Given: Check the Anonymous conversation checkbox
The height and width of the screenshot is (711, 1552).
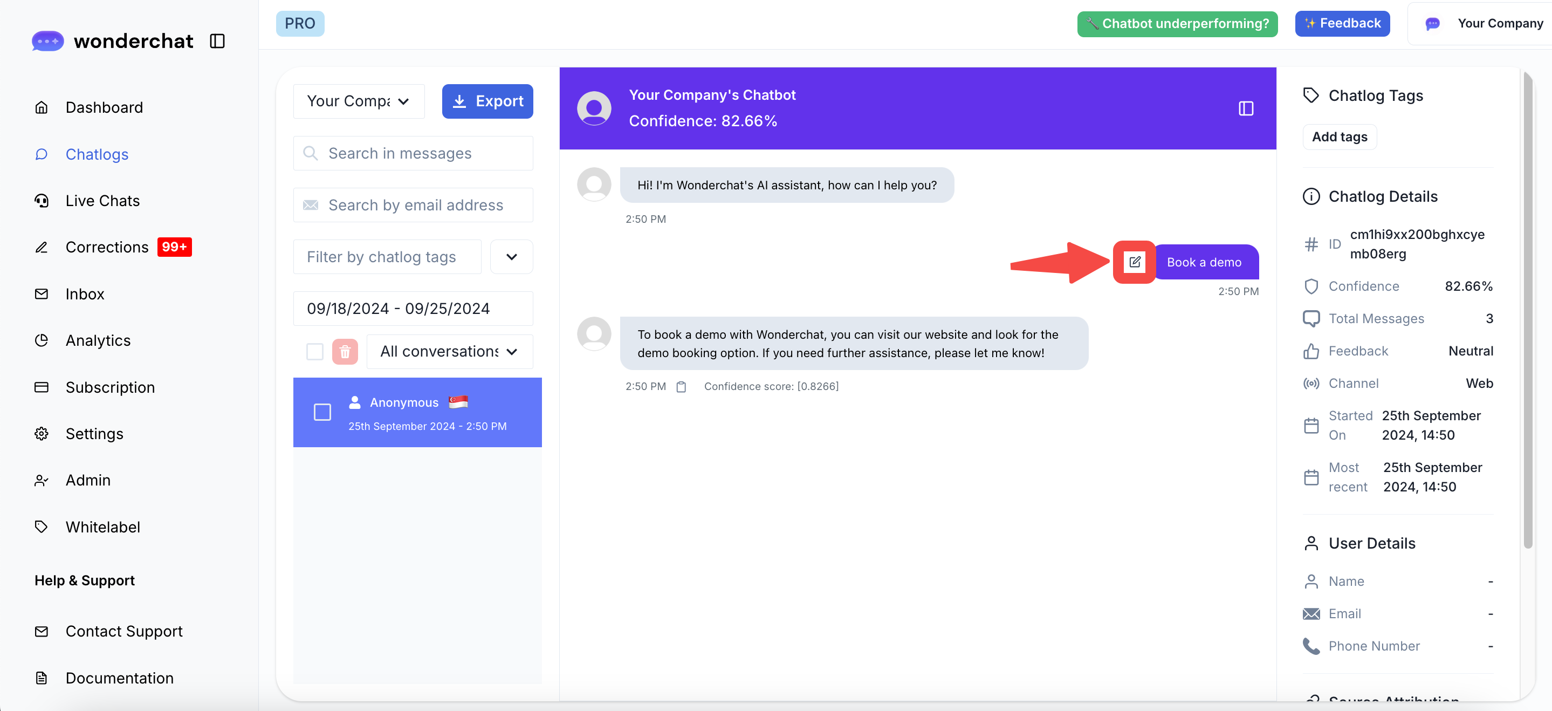Looking at the screenshot, I should point(322,412).
